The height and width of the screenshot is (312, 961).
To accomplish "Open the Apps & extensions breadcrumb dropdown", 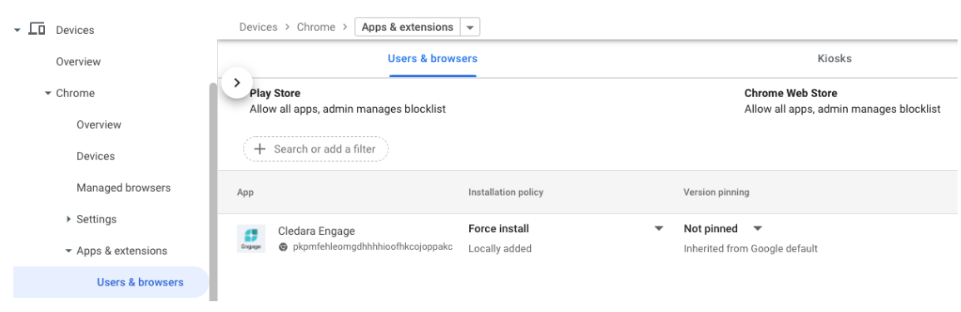I will pos(470,27).
